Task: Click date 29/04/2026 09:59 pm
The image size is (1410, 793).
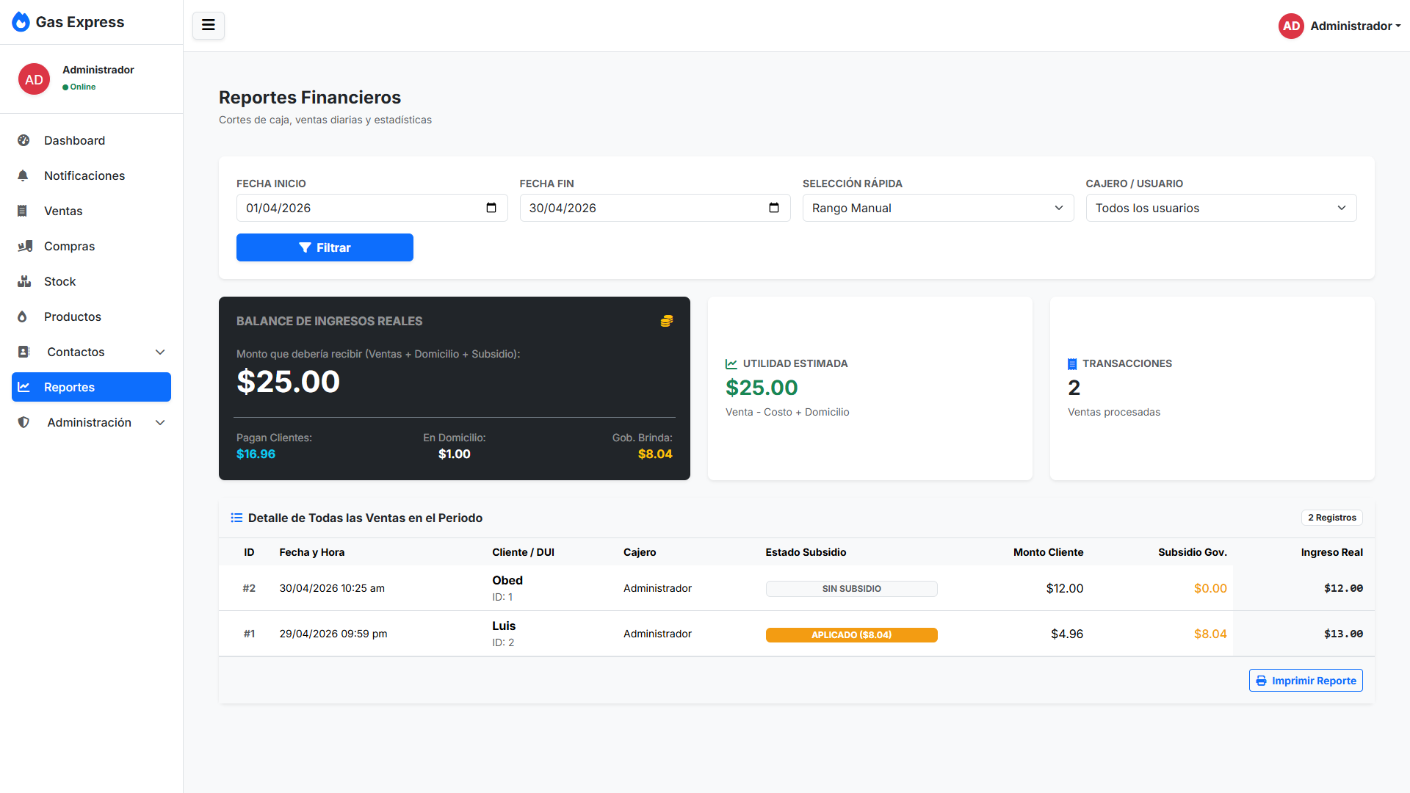Action: pyautogui.click(x=333, y=634)
